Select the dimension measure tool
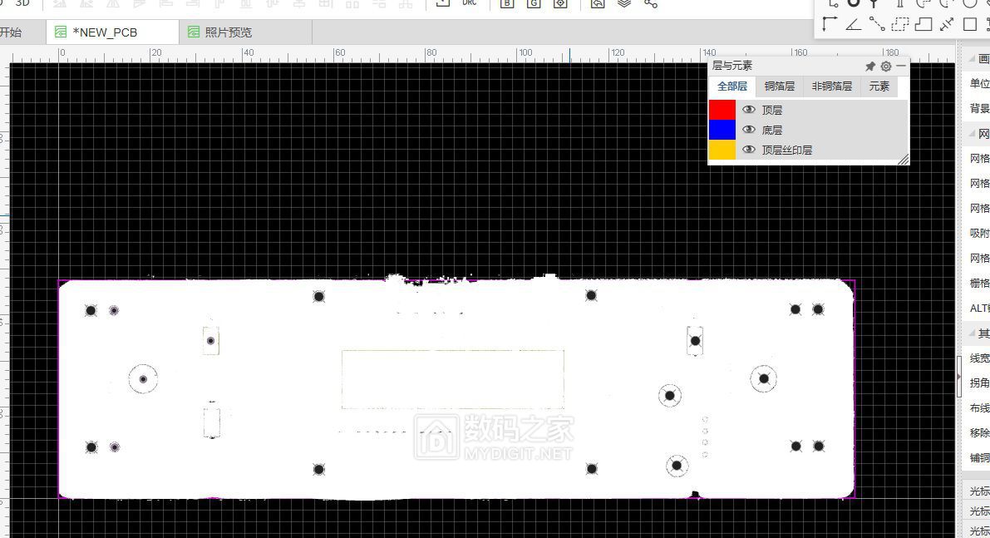990x538 pixels. [947, 24]
